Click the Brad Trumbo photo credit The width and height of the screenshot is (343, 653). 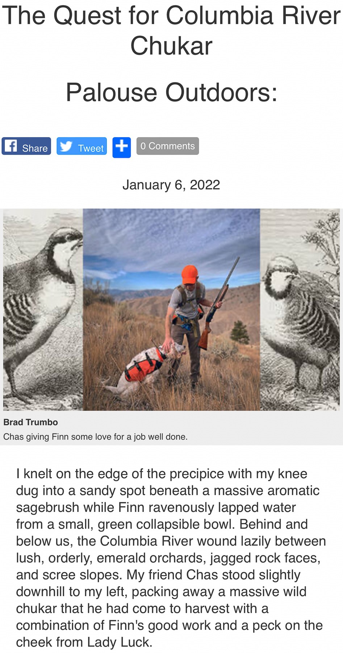click(30, 422)
